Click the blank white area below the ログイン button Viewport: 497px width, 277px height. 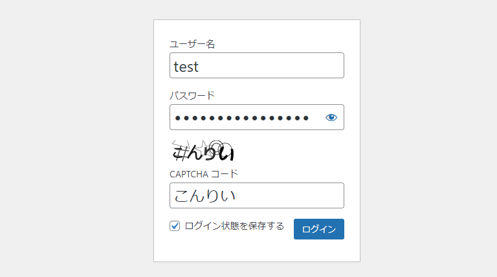tap(318, 251)
